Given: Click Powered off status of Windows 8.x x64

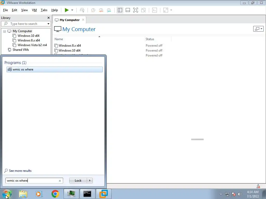Looking at the screenshot, I should coord(154,46).
